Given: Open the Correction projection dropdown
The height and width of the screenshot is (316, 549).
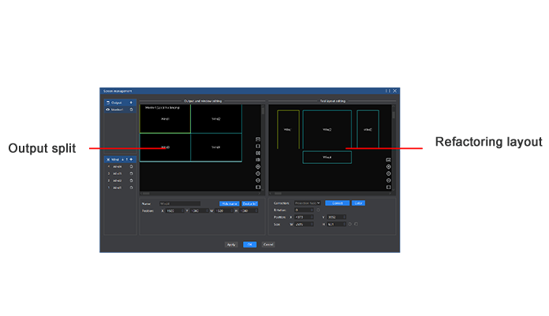Looking at the screenshot, I should (x=309, y=203).
